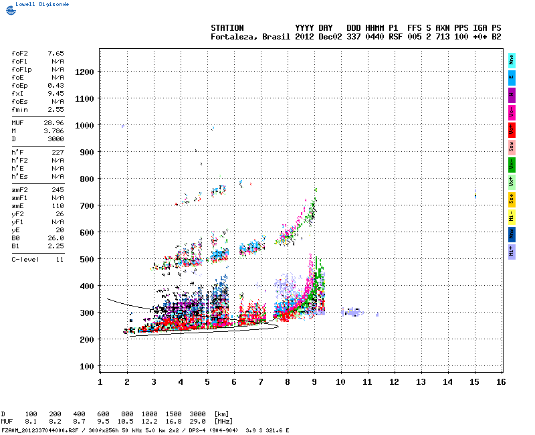Click the foF1 row label
Image resolution: width=535 pixels, height=435 pixels.
click(x=19, y=62)
